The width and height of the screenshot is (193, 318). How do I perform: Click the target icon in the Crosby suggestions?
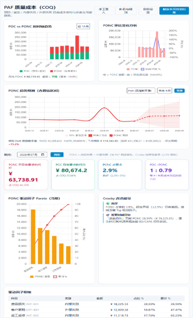point(108,215)
